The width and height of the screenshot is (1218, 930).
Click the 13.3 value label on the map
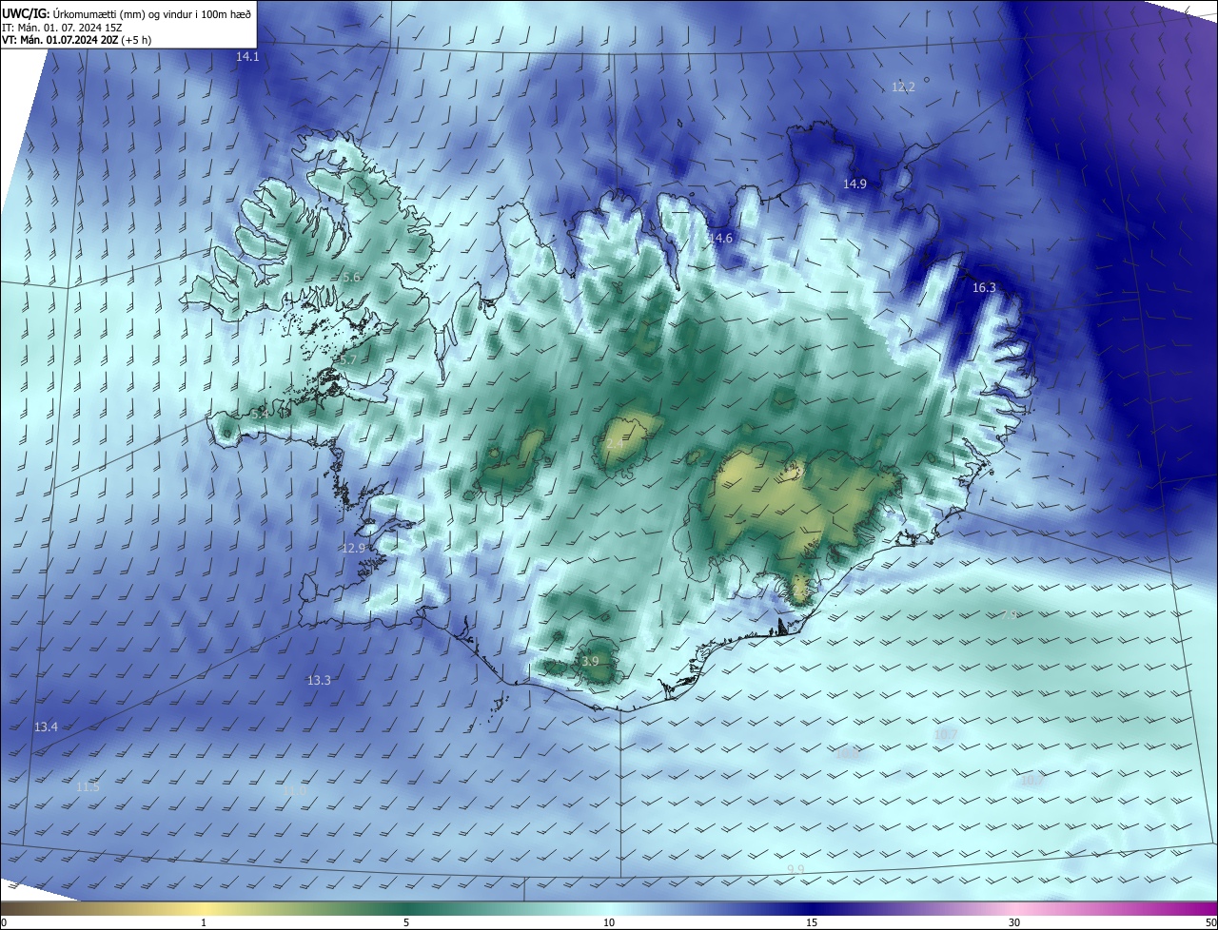point(319,680)
